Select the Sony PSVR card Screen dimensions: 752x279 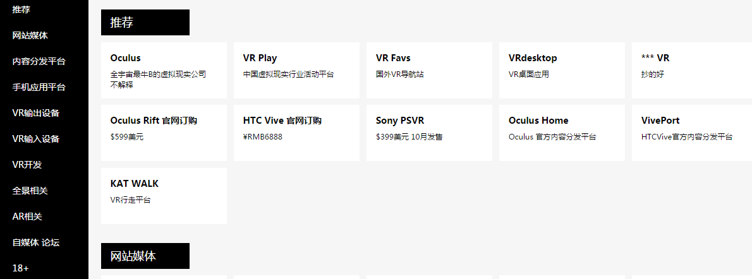[x=429, y=133]
